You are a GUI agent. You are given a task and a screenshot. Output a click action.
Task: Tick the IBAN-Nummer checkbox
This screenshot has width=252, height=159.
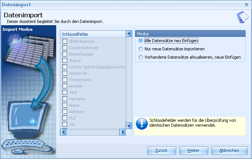[x=65, y=41]
